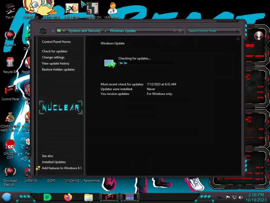
Task: Open volume speaker tray icon
Action: pyautogui.click(x=241, y=197)
